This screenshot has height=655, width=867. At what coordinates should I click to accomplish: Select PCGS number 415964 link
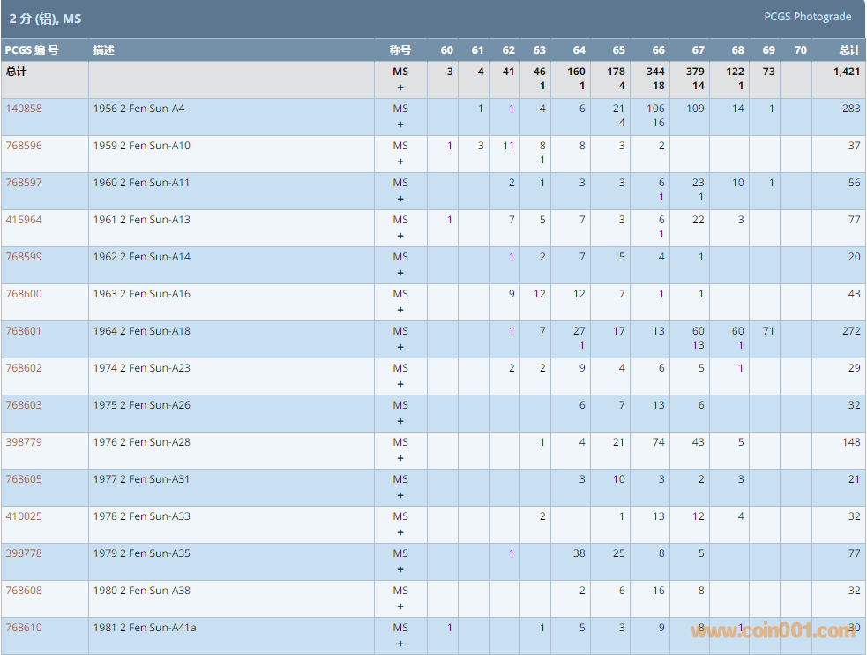[24, 220]
